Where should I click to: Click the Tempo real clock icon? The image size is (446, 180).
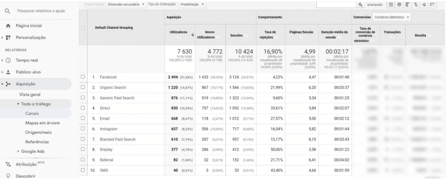tap(8, 60)
